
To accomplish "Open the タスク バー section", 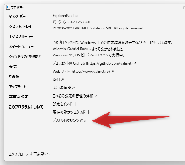I will [x=17, y=16].
